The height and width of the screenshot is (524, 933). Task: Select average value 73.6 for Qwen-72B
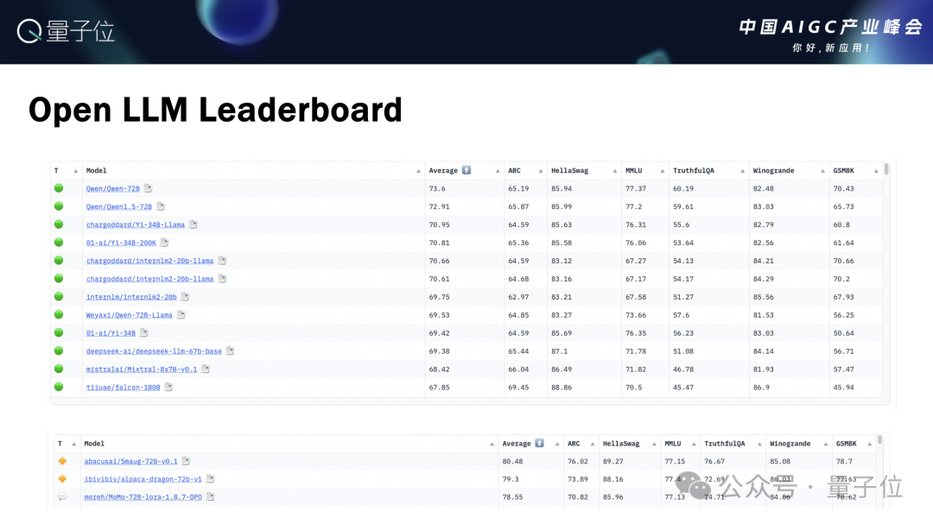(437, 188)
